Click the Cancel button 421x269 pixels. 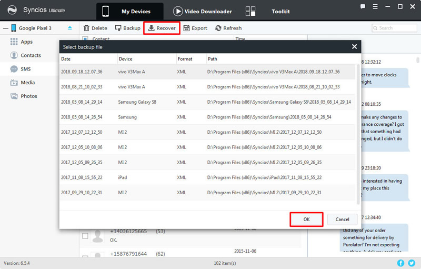(343, 220)
